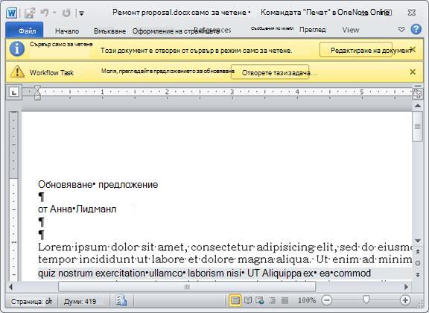429x313 pixels.
Task: Click the horizontal scrollbar left arrow
Action: (11, 287)
